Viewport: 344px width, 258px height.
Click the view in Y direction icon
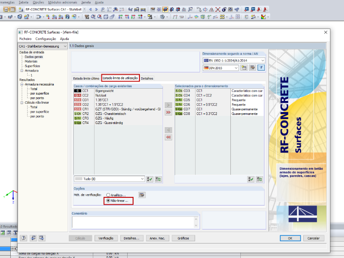[x=127, y=17]
